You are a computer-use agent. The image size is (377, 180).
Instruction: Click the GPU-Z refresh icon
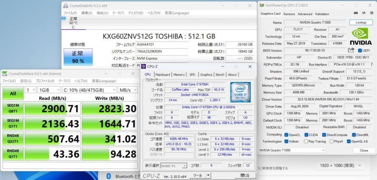point(364,13)
